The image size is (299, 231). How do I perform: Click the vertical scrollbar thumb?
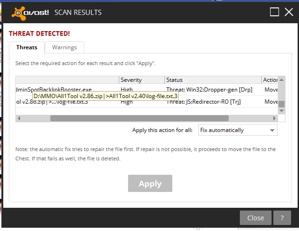pyautogui.click(x=281, y=105)
